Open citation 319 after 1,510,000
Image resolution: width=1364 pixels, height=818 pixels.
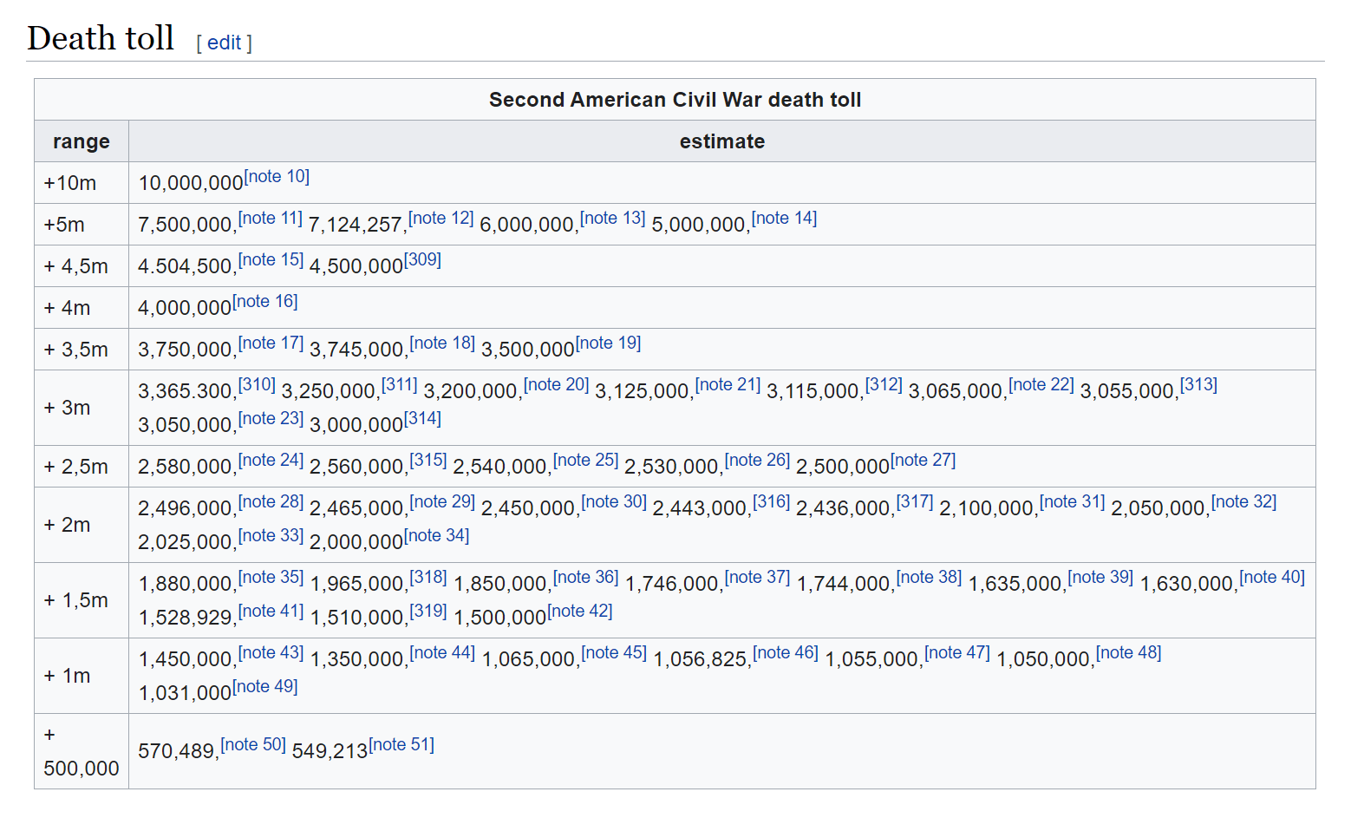[428, 611]
